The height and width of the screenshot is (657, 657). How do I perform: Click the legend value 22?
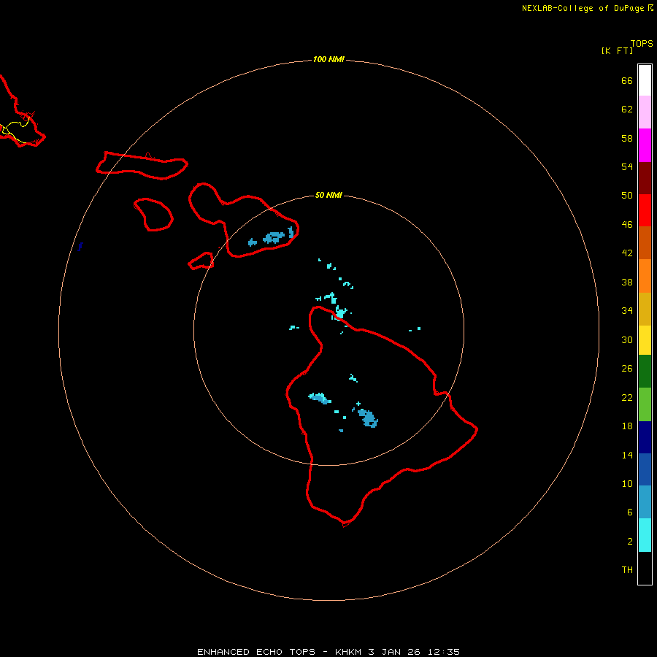click(x=627, y=397)
